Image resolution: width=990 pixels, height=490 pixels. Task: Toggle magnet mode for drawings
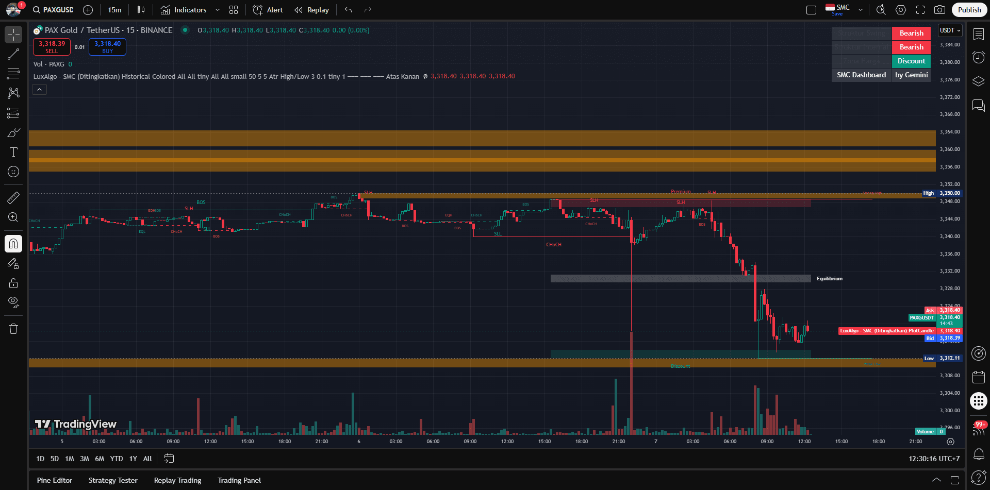tap(13, 244)
